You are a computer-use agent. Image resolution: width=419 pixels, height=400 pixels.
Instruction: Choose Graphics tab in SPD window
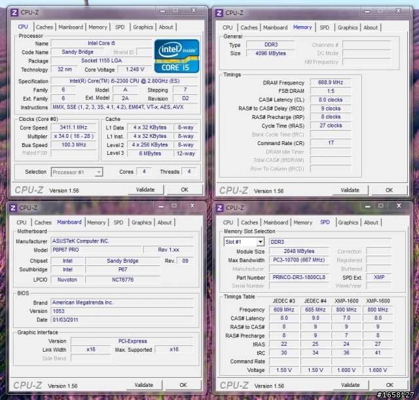[348, 222]
